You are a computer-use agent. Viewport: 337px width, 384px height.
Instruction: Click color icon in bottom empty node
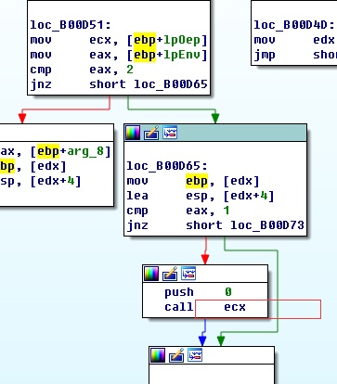pos(158,355)
